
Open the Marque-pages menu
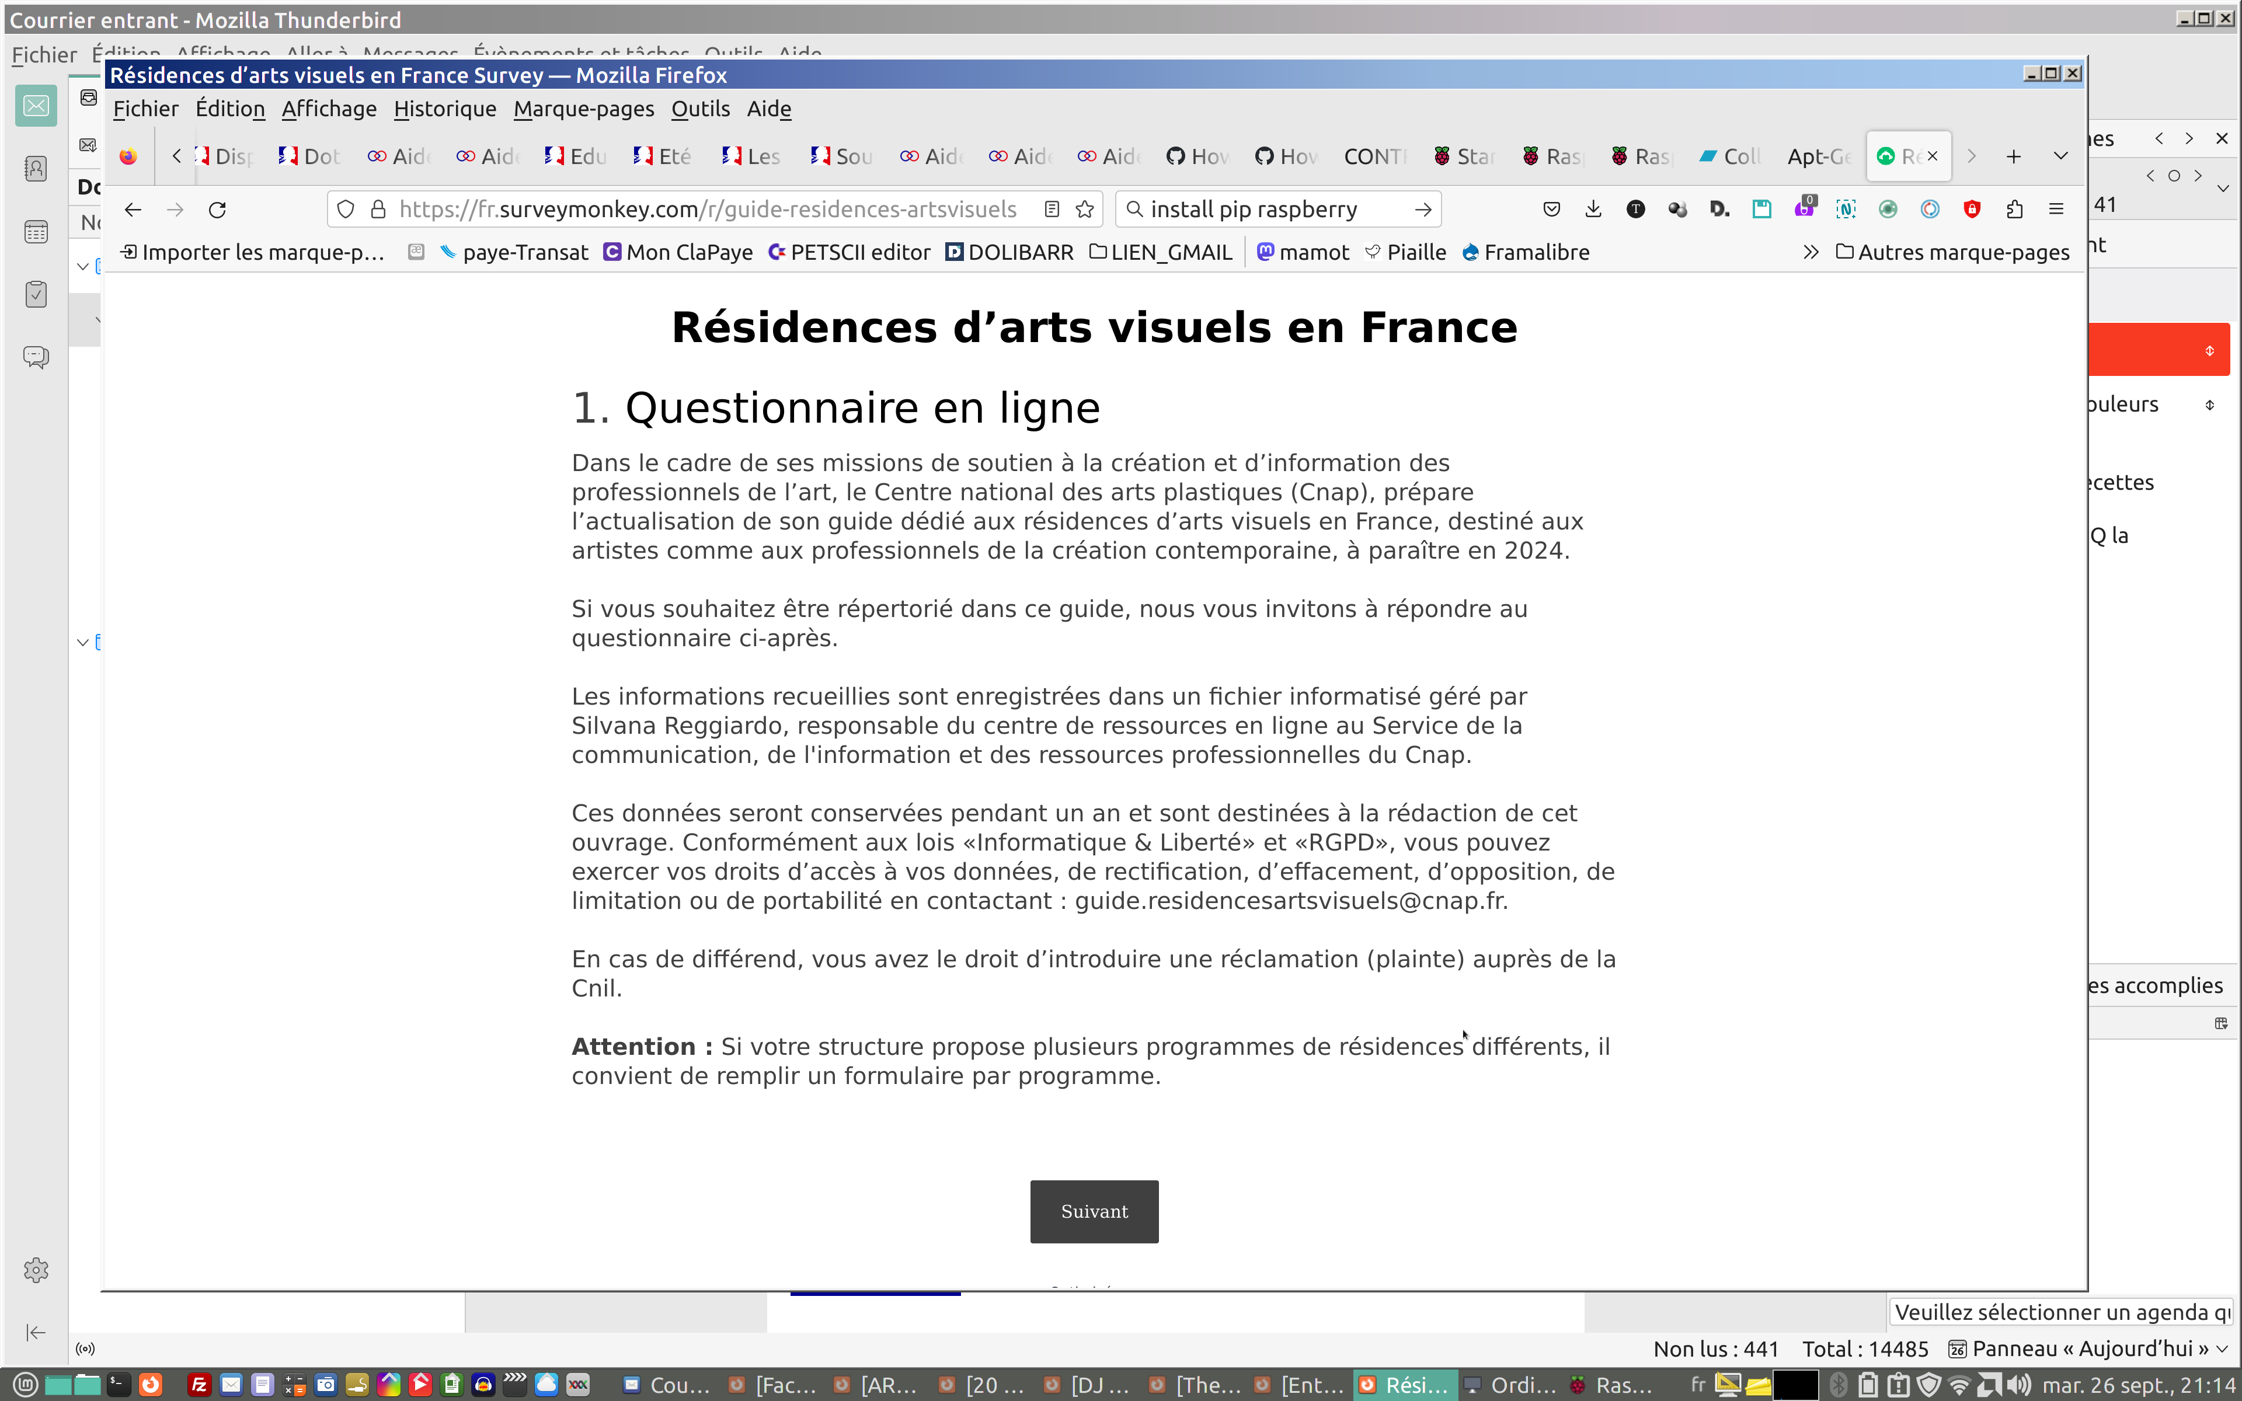click(x=584, y=109)
